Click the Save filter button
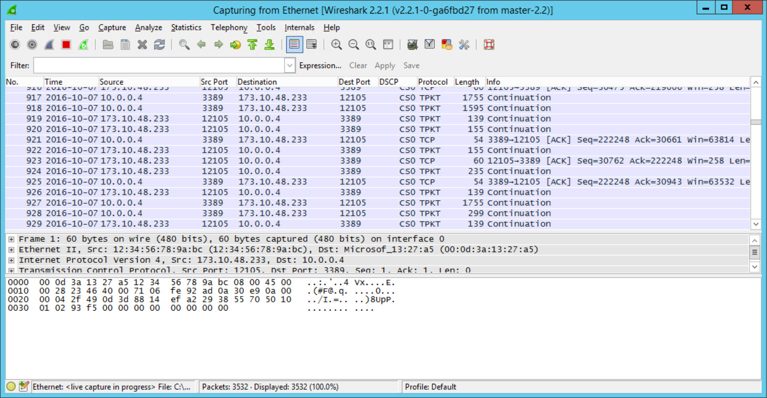The image size is (767, 398). pyautogui.click(x=411, y=66)
